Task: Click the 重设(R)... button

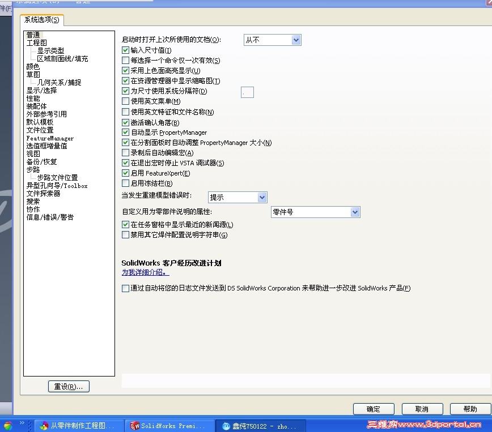Action: click(69, 387)
